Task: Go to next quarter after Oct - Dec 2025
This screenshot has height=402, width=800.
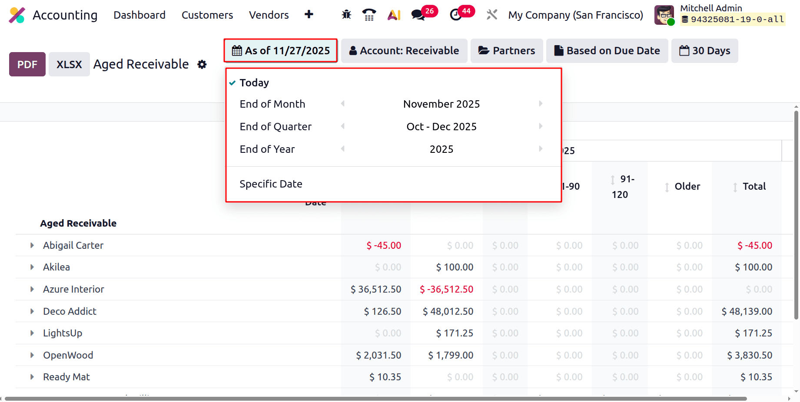Action: click(x=541, y=126)
